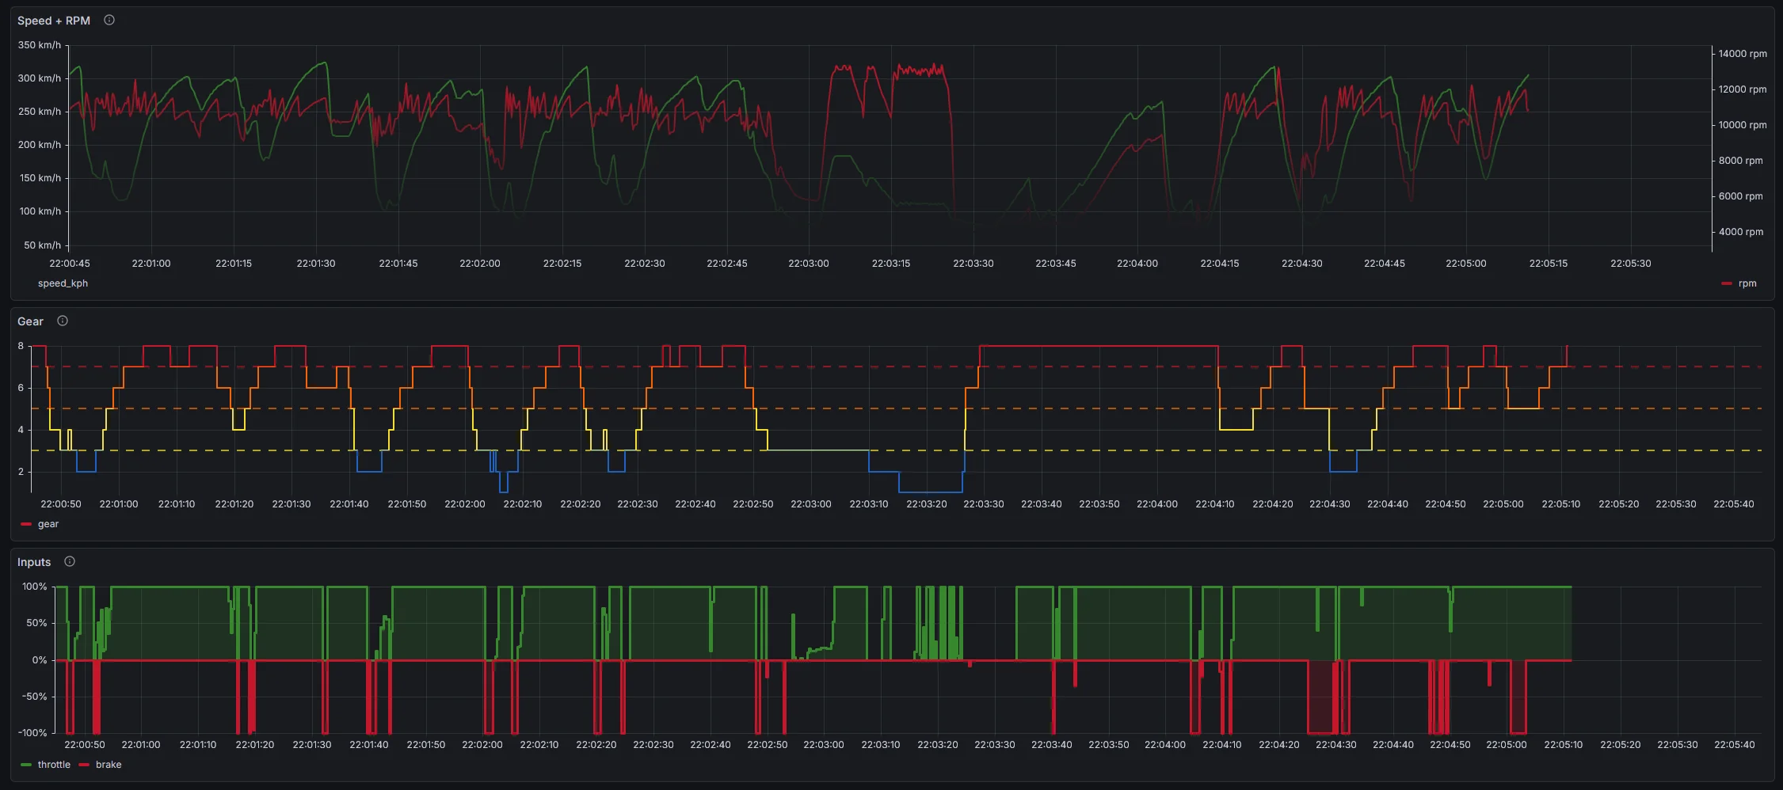
Task: Click the red gear series color marker
Action: click(x=26, y=525)
